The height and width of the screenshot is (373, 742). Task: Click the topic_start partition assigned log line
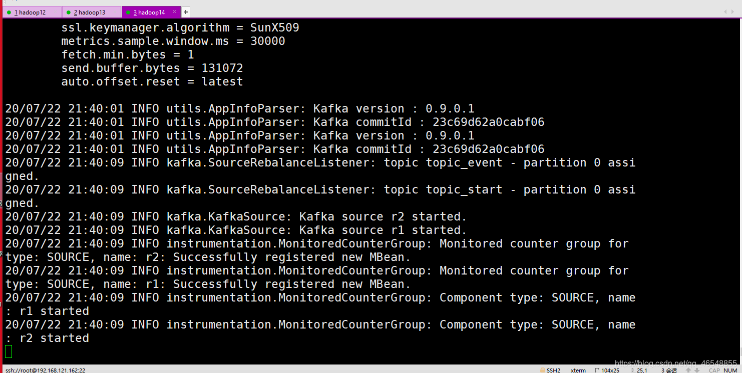(x=320, y=196)
